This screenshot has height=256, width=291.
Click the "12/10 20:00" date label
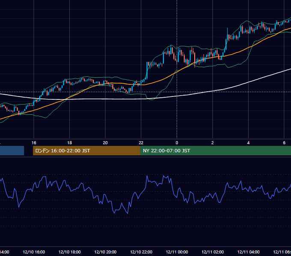(x=105, y=252)
